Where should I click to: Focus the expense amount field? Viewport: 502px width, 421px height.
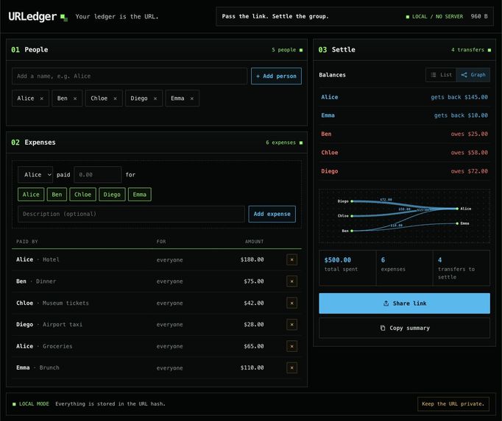tap(98, 175)
